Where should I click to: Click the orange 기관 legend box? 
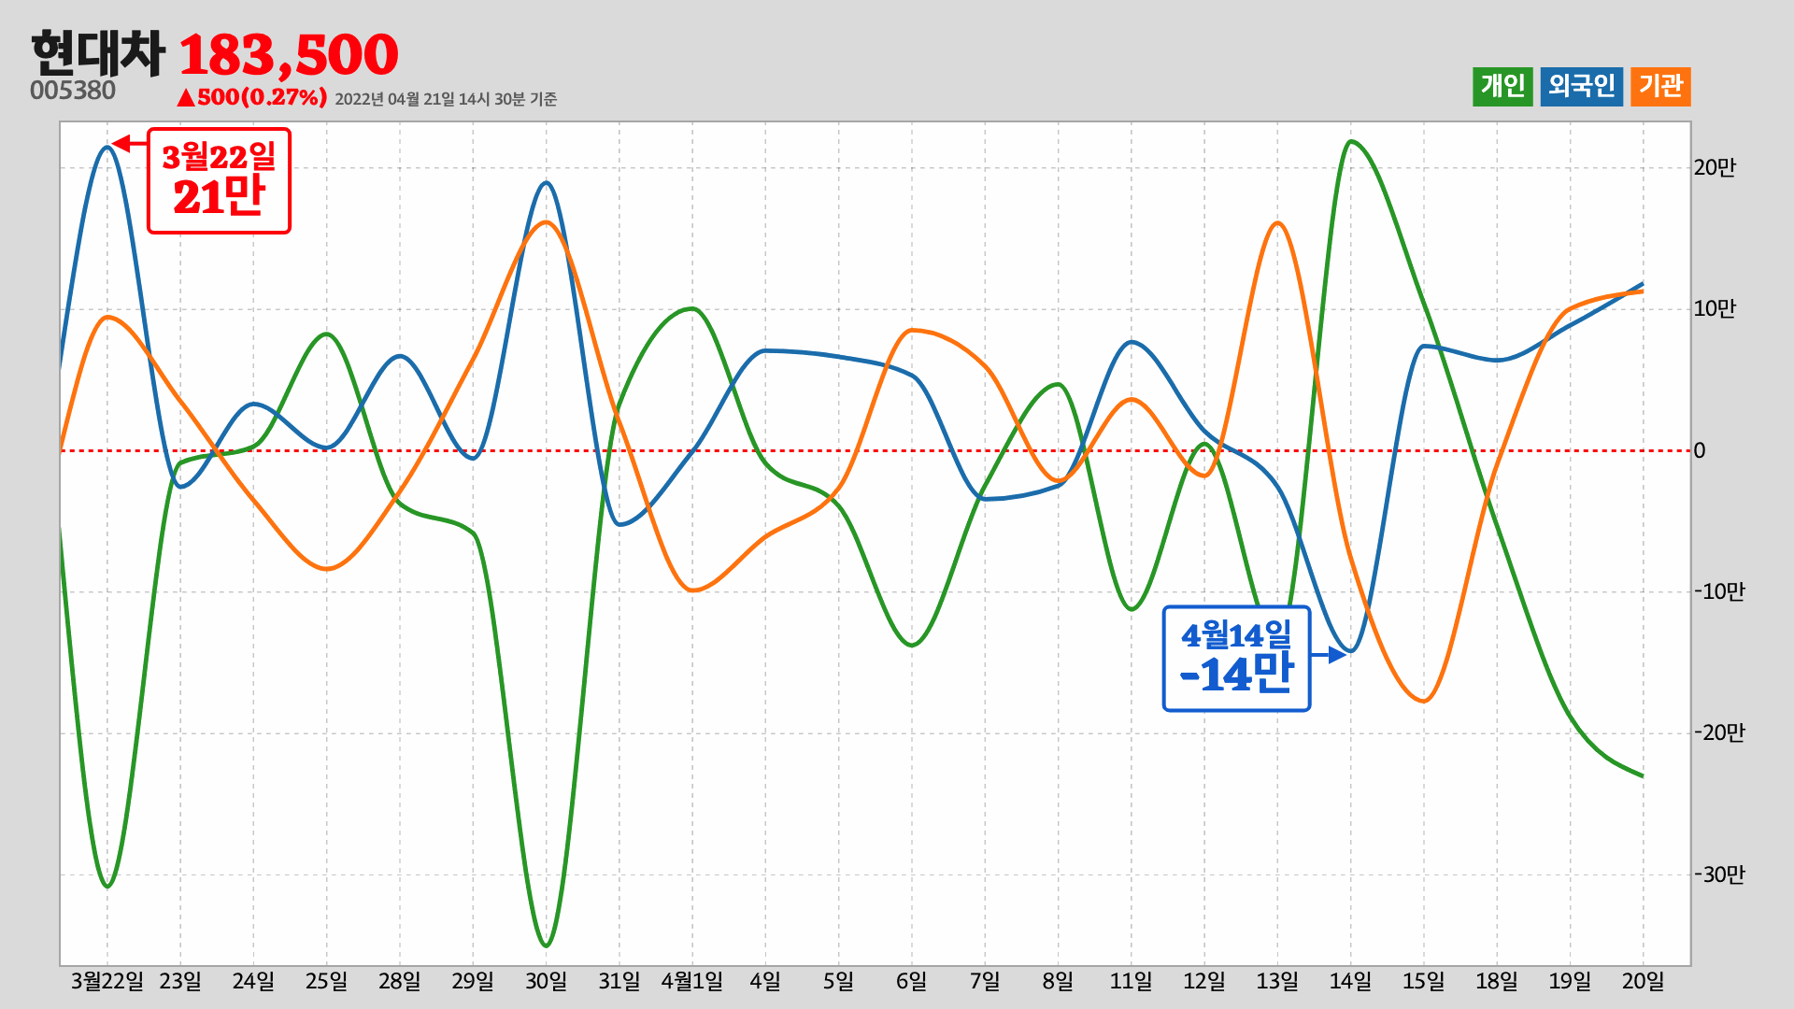[1660, 87]
